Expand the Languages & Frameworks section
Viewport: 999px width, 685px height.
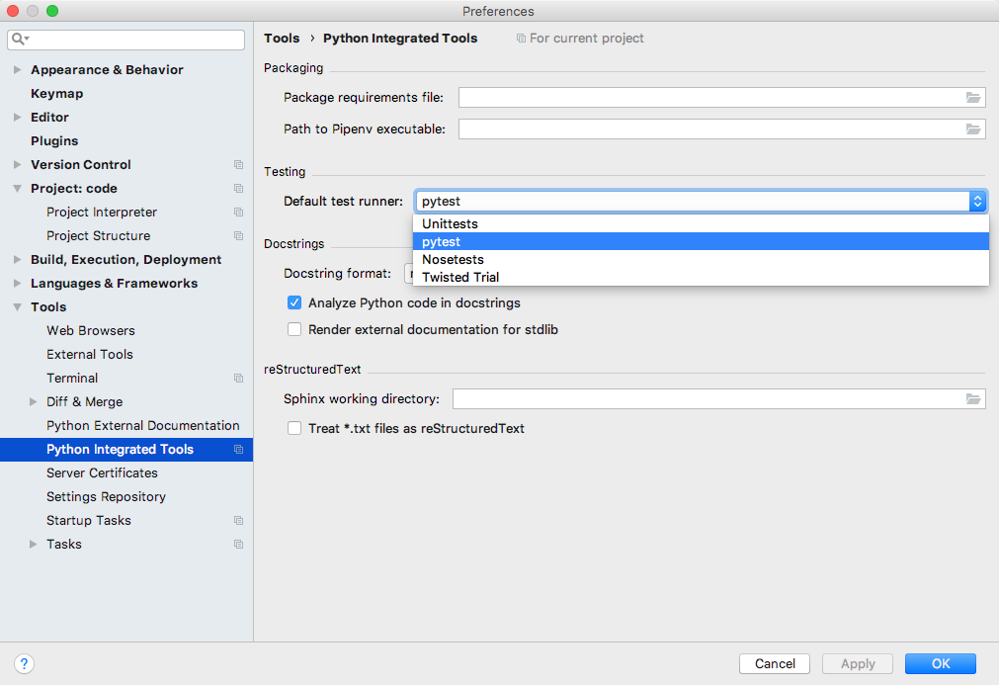(17, 283)
